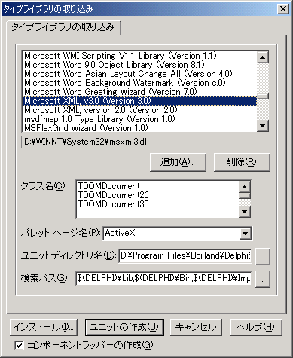The width and height of the screenshot is (293, 358).
Task: Click the キャンセル button
Action: [x=196, y=327]
